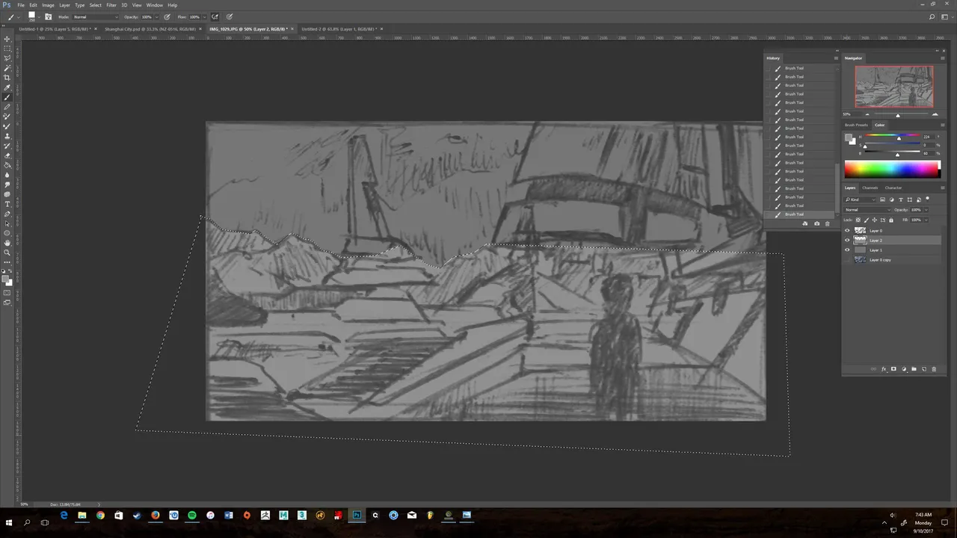This screenshot has width=957, height=538.
Task: Switch to the Channels tab
Action: point(870,188)
